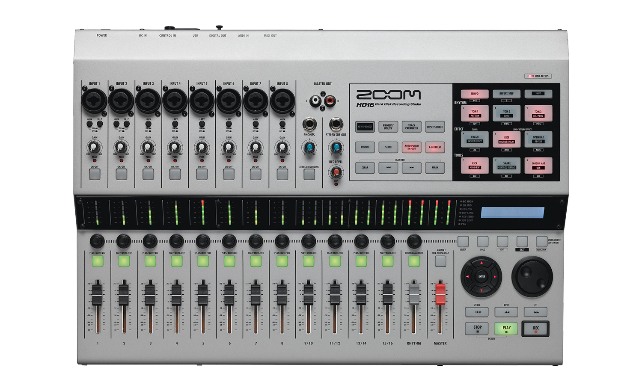Tap the CRASH insert effect pad
Viewport: 642px width, 385px height.
[475, 139]
